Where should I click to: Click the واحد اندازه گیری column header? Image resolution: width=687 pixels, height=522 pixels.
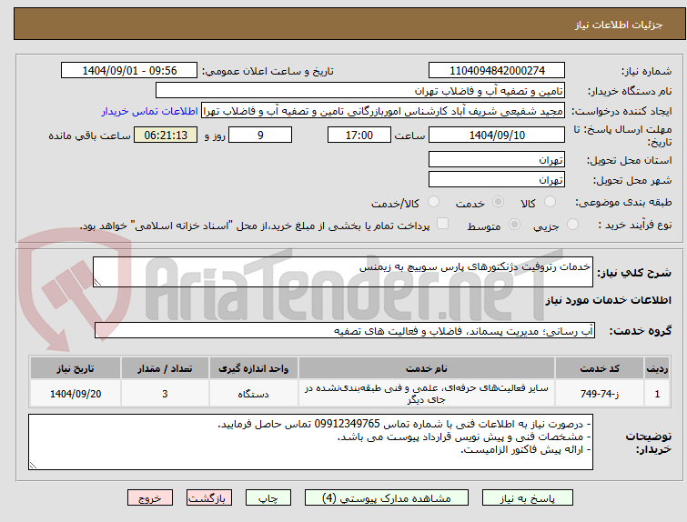[x=253, y=368]
